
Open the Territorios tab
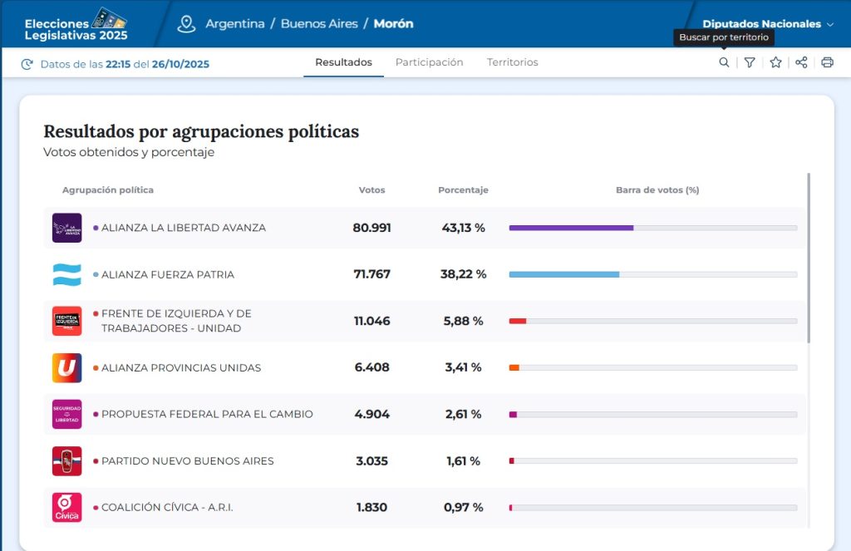512,62
